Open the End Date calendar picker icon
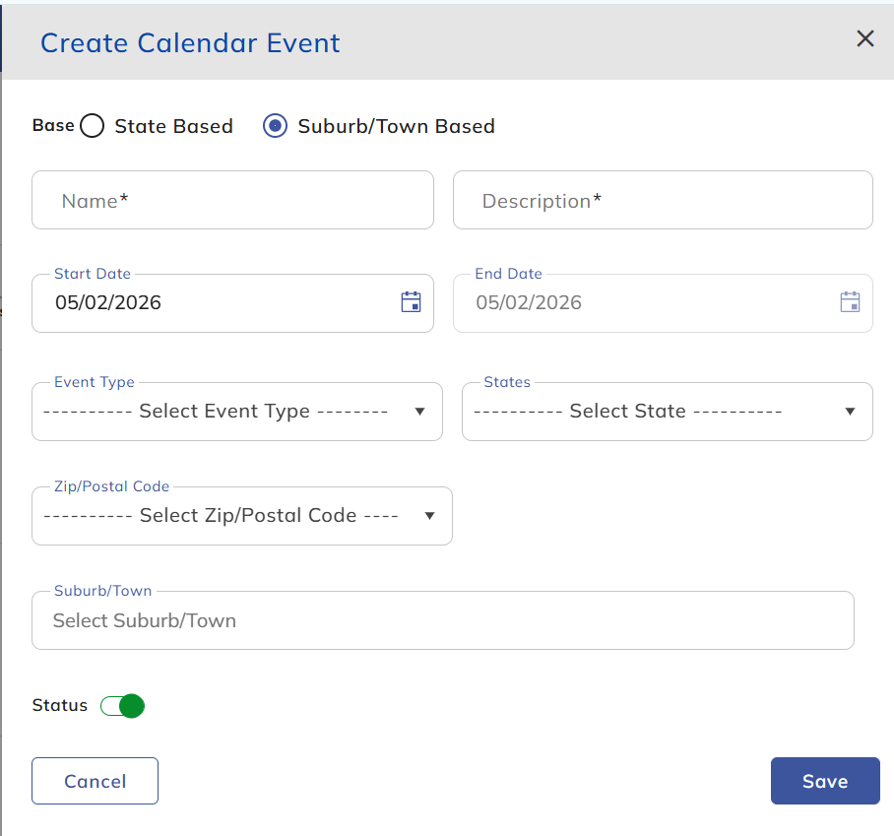894x836 pixels. tap(850, 302)
